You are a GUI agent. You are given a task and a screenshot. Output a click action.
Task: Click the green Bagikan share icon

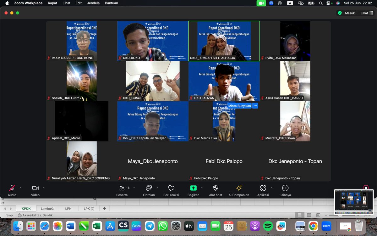[194, 188]
